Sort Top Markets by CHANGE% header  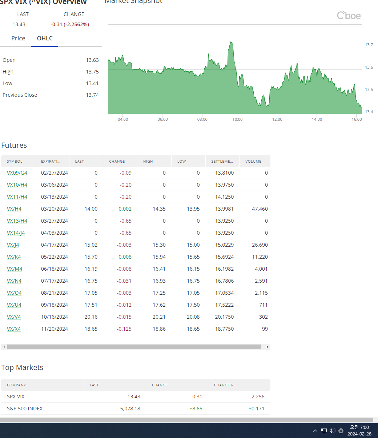239,385
